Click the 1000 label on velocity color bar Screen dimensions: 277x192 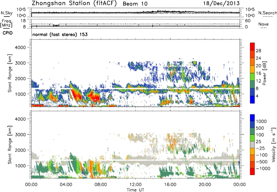tap(261, 121)
